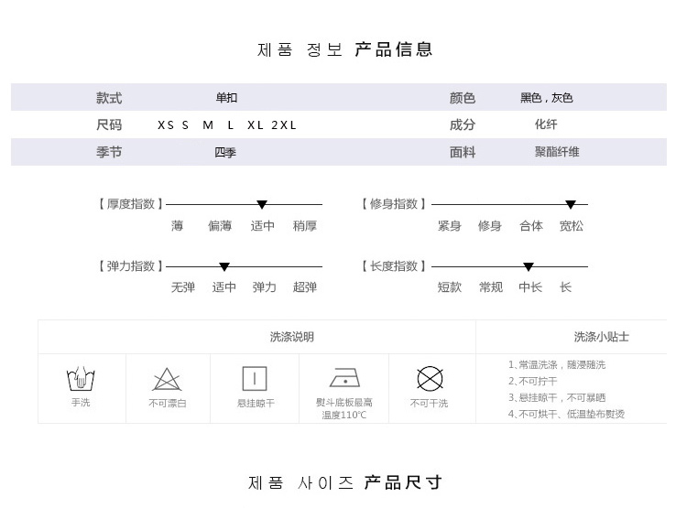Viewport: 687px width, 508px height.
Task: Select the hang-to-dry square icon
Action: coord(255,378)
